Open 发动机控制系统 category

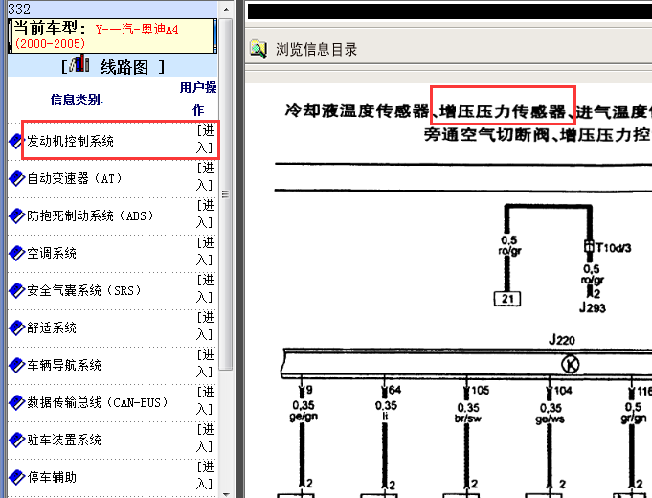[70, 141]
